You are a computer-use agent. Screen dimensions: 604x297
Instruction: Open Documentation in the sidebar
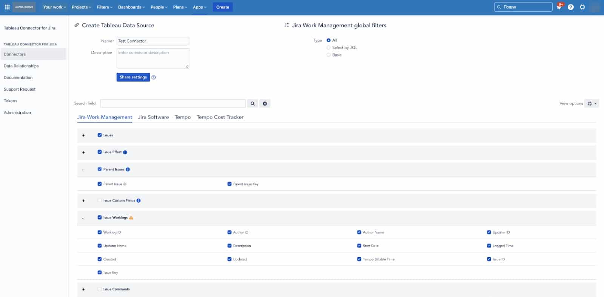coord(18,78)
